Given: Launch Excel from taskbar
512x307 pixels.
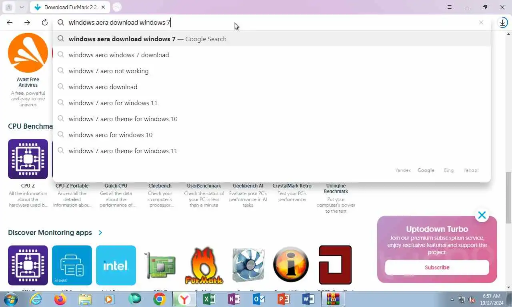Looking at the screenshot, I should (209, 299).
